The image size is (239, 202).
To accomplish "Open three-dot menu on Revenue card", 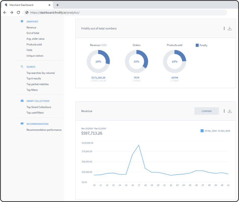I will click(224, 111).
